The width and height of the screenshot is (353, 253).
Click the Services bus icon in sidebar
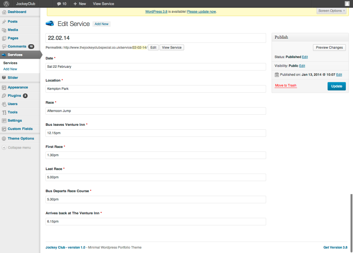tap(4, 55)
